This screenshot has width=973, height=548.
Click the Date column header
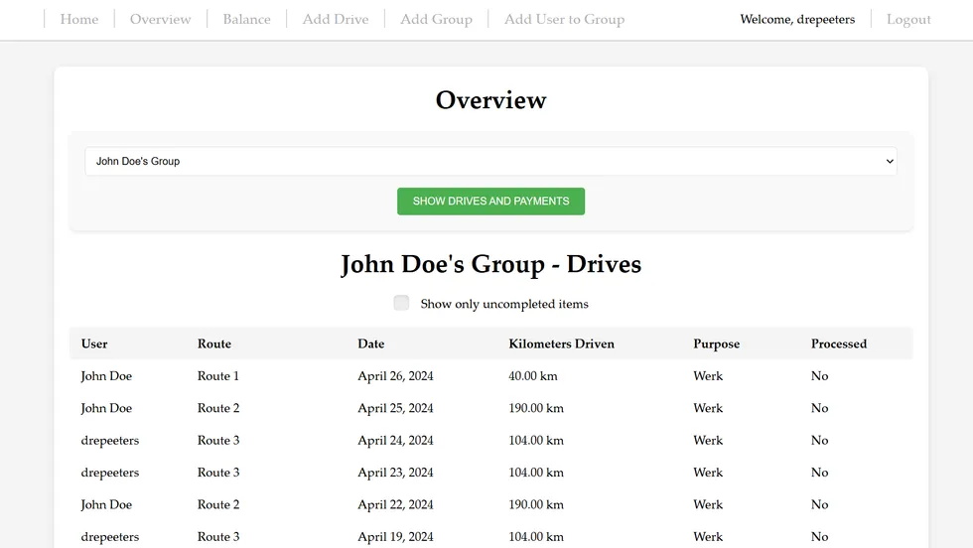tap(371, 343)
